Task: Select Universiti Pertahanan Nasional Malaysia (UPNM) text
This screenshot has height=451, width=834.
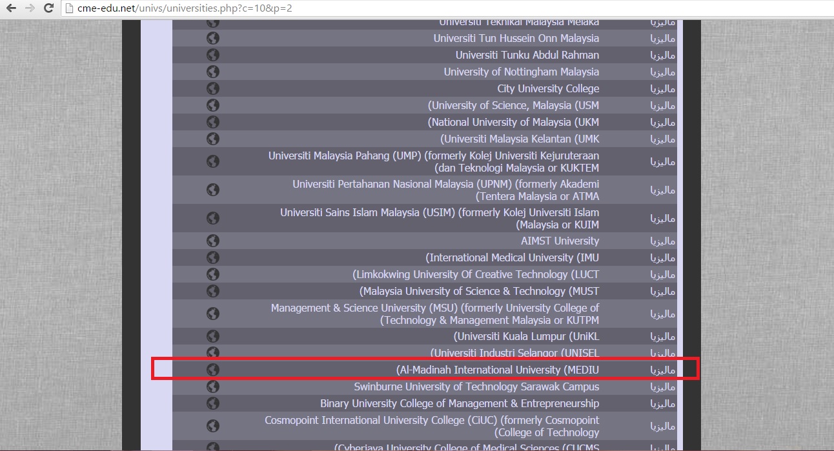Action: pyautogui.click(x=445, y=190)
